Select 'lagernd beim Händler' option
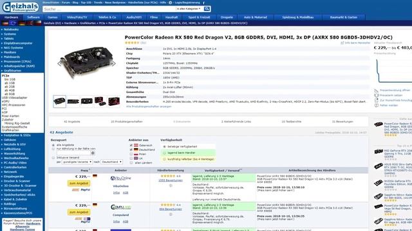Image resolution: width=412 pixels, height=231 pixels. click(188, 153)
